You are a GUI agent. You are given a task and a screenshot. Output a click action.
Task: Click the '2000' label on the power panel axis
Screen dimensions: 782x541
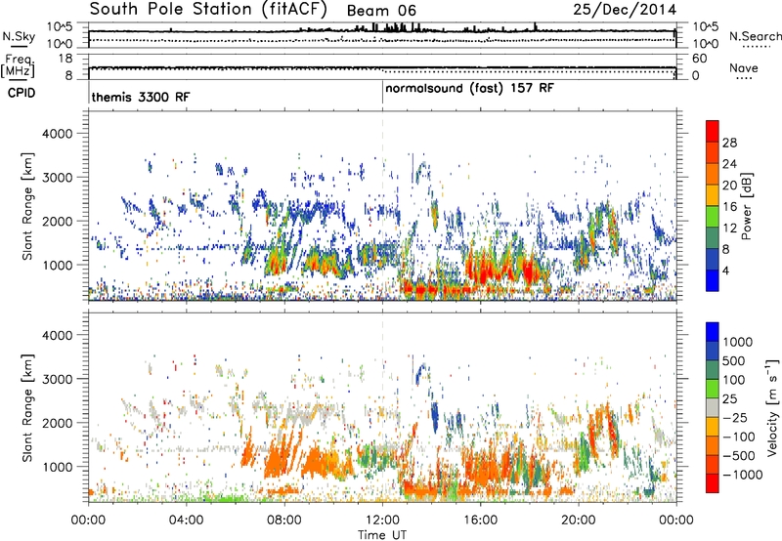(58, 221)
